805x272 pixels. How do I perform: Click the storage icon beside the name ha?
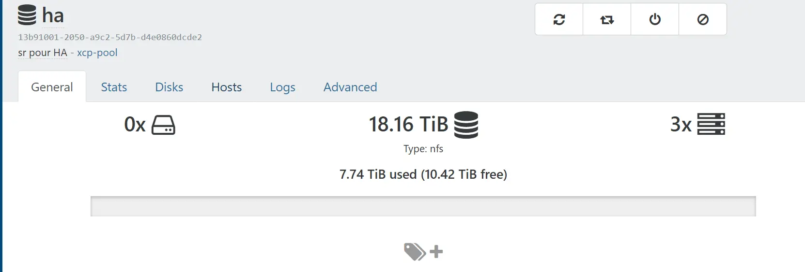27,15
